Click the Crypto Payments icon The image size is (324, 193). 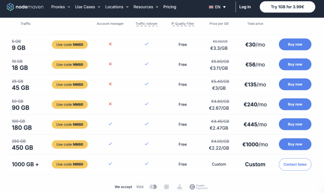(198, 187)
